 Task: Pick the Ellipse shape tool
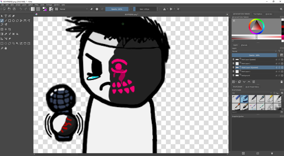(13, 20)
